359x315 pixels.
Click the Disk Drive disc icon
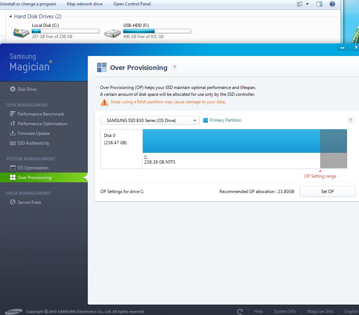click(13, 89)
